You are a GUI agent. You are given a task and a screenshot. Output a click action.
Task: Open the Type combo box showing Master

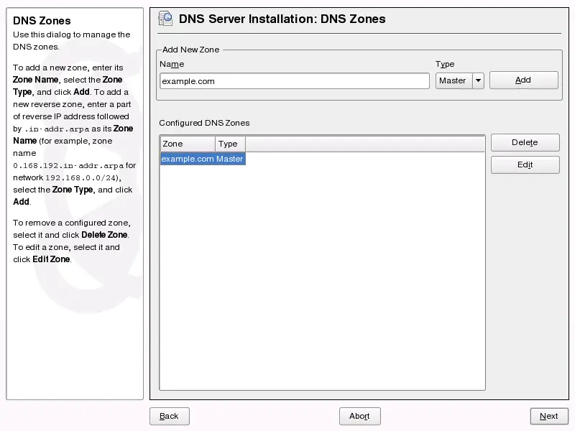pos(453,80)
